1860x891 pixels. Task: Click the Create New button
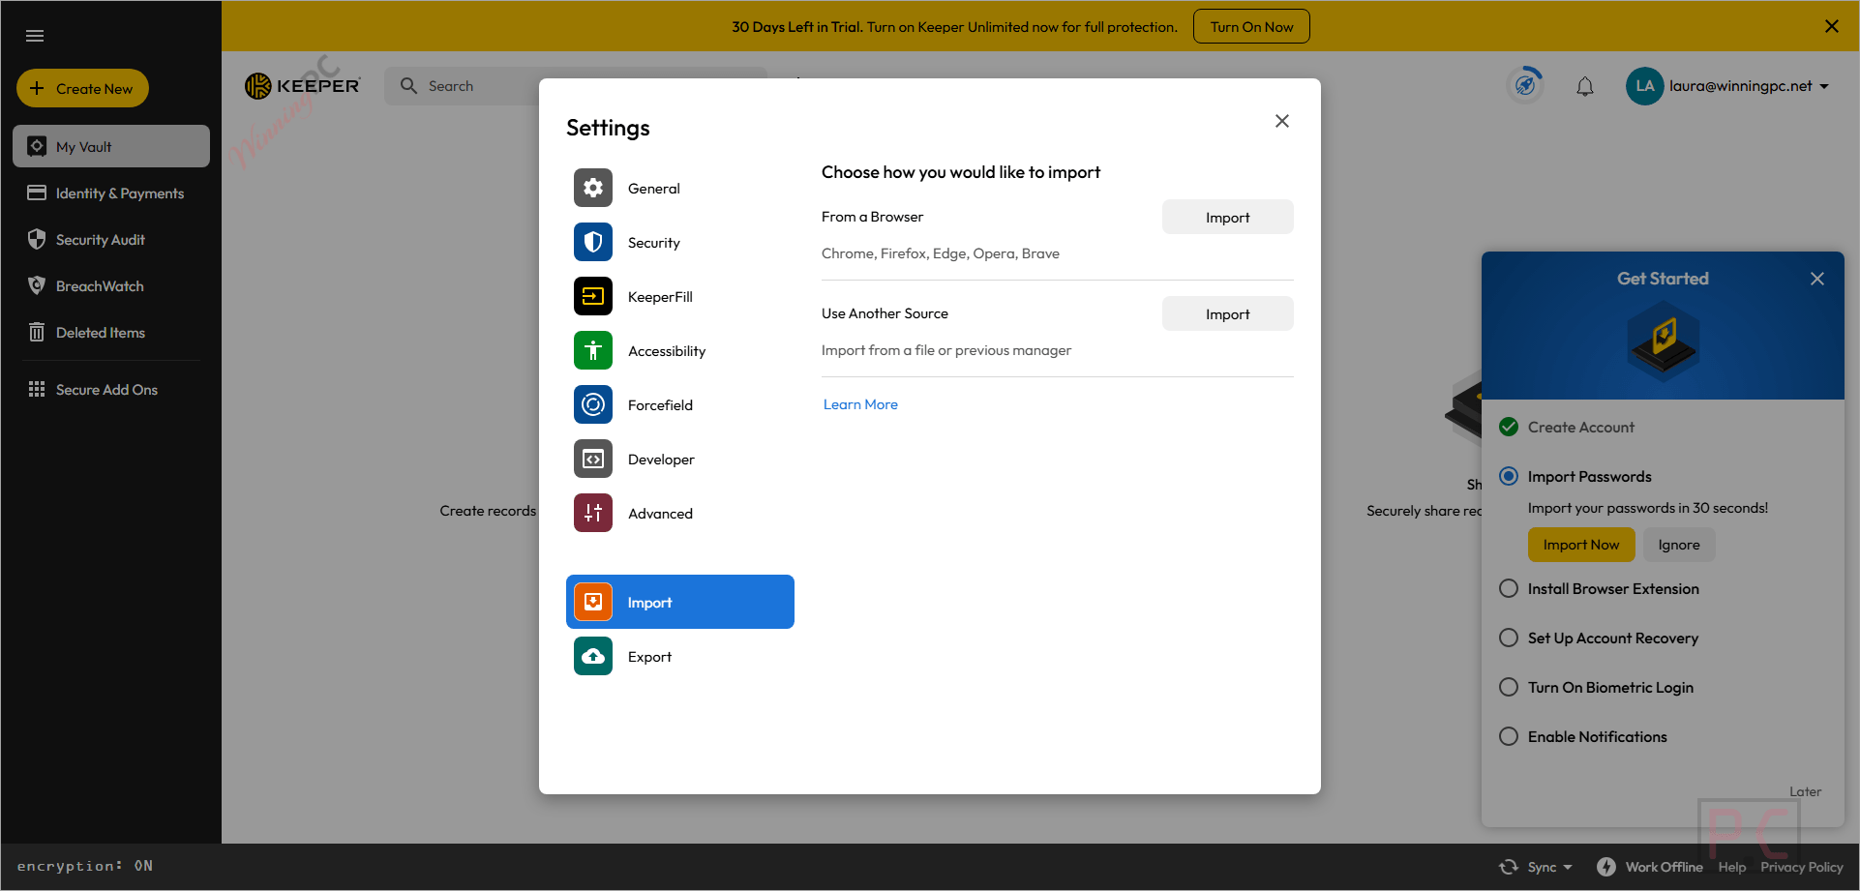pyautogui.click(x=82, y=88)
